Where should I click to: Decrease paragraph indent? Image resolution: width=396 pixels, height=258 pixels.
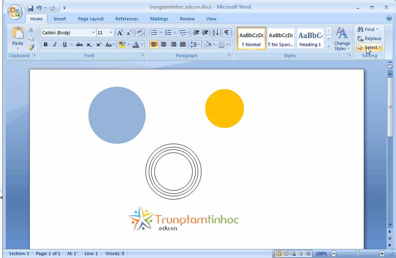point(196,33)
